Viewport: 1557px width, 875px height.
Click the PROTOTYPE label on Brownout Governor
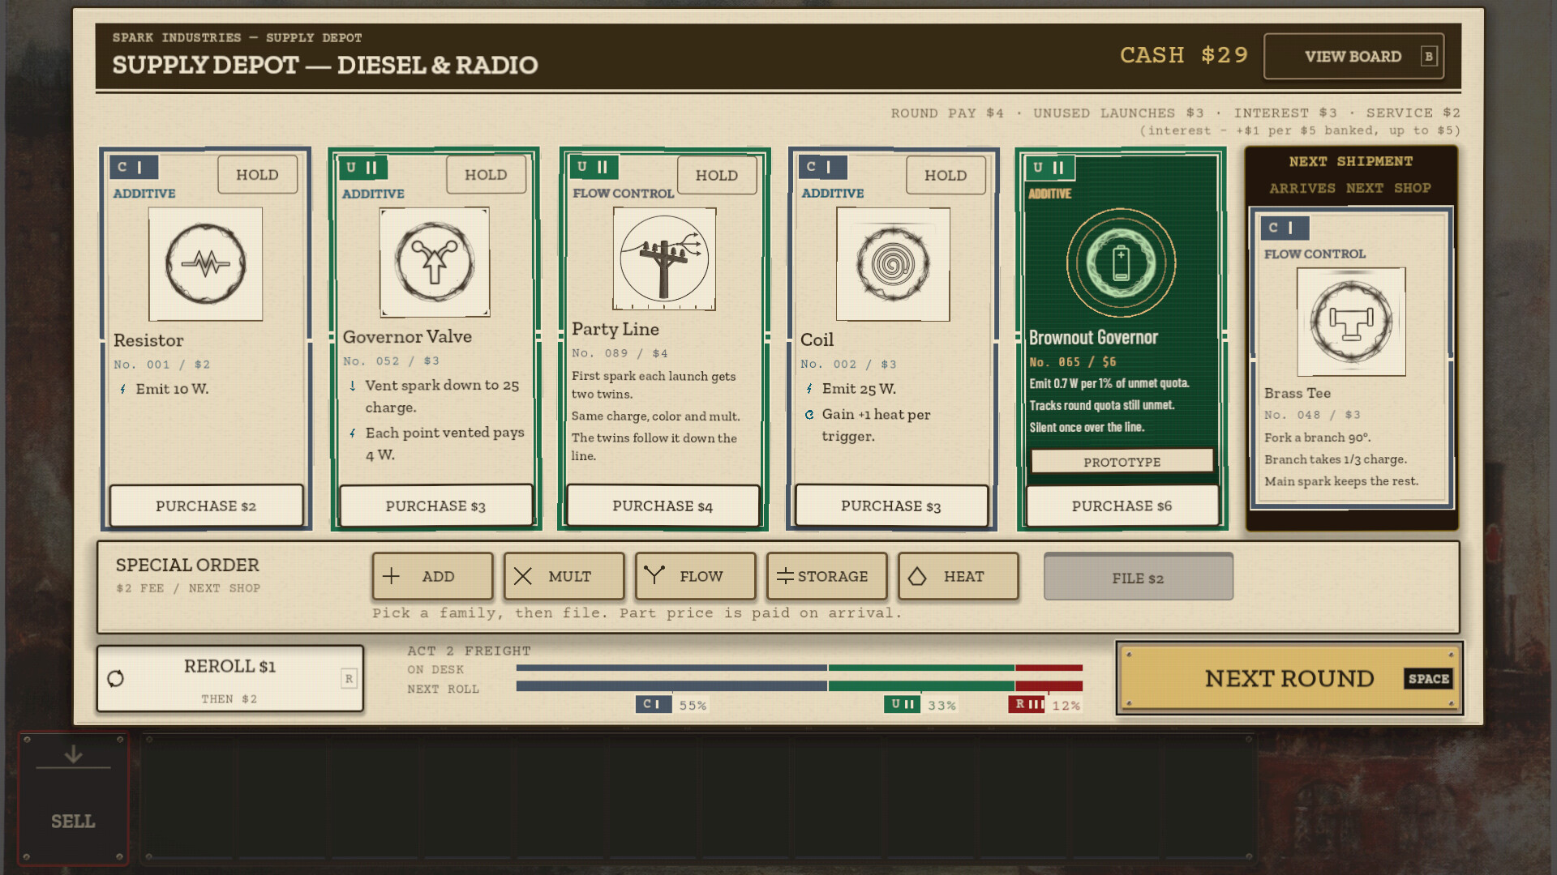pyautogui.click(x=1122, y=462)
